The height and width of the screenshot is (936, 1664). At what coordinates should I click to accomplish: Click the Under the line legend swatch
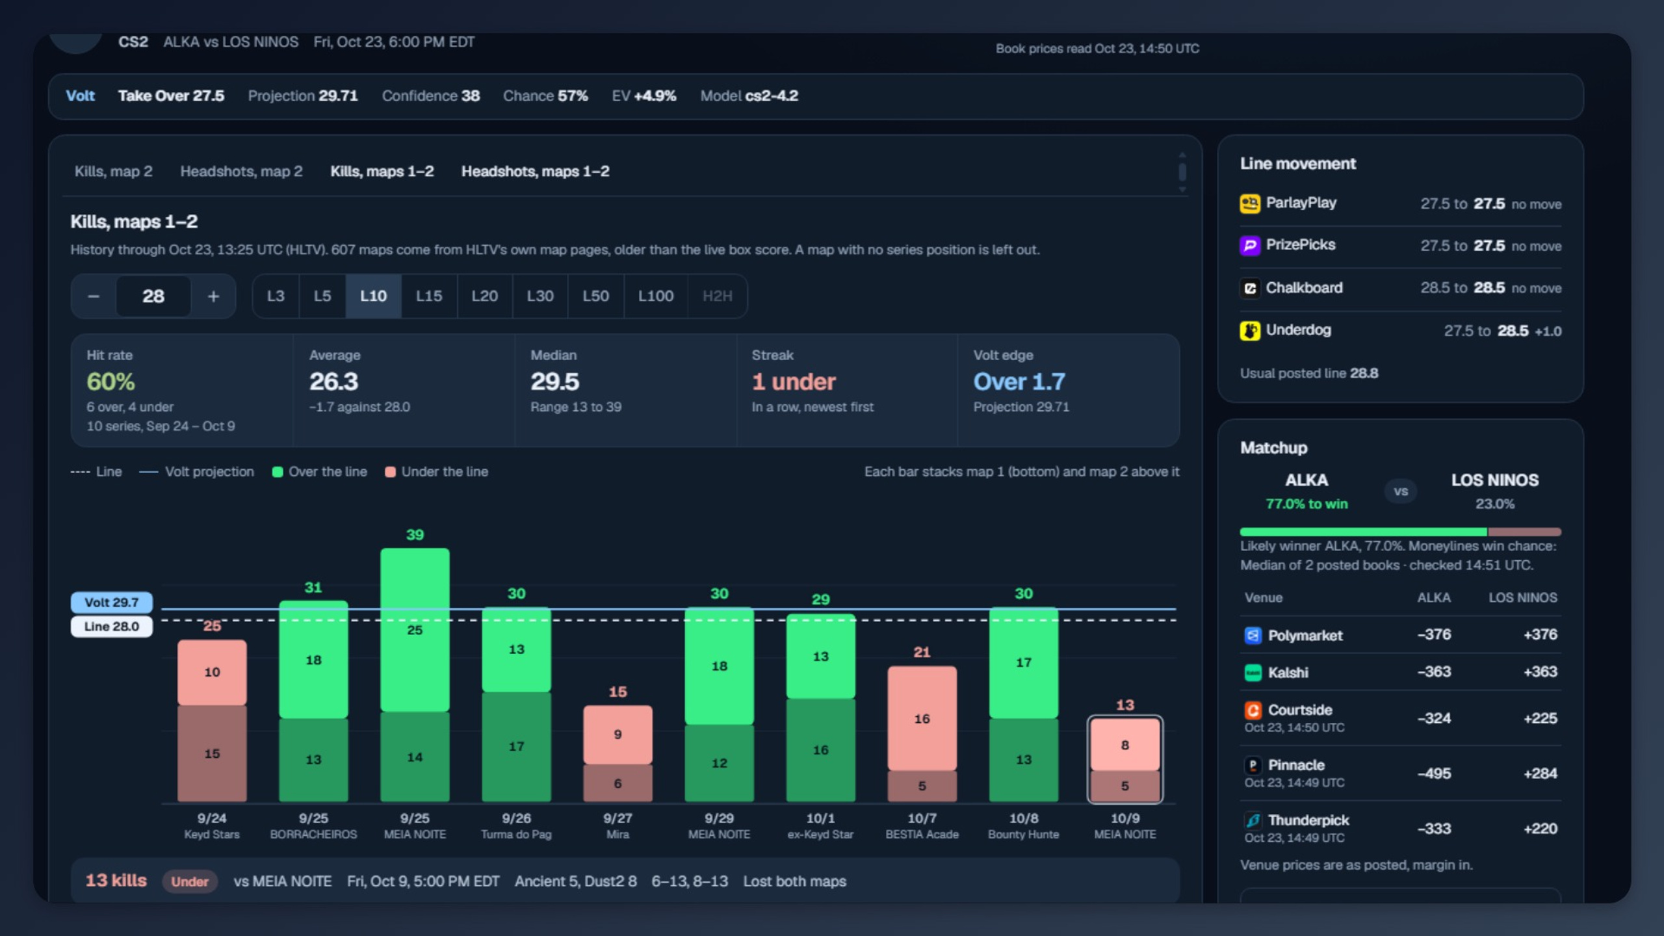coord(390,473)
